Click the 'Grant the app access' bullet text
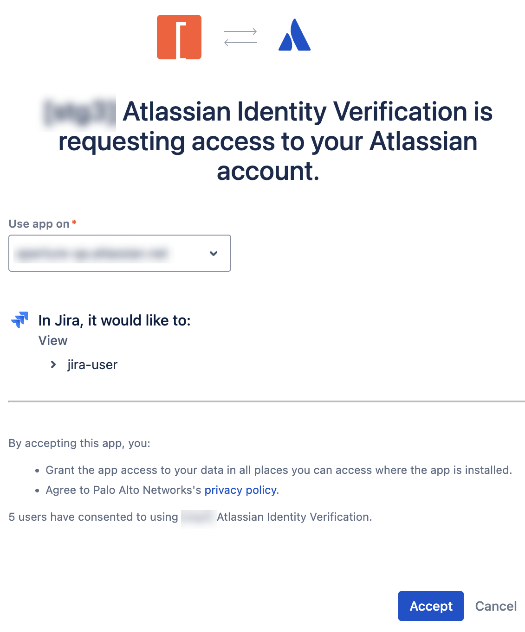Image resolution: width=525 pixels, height=632 pixels. [279, 470]
